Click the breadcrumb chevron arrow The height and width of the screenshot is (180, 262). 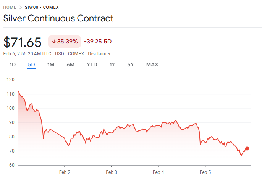pyautogui.click(x=21, y=7)
